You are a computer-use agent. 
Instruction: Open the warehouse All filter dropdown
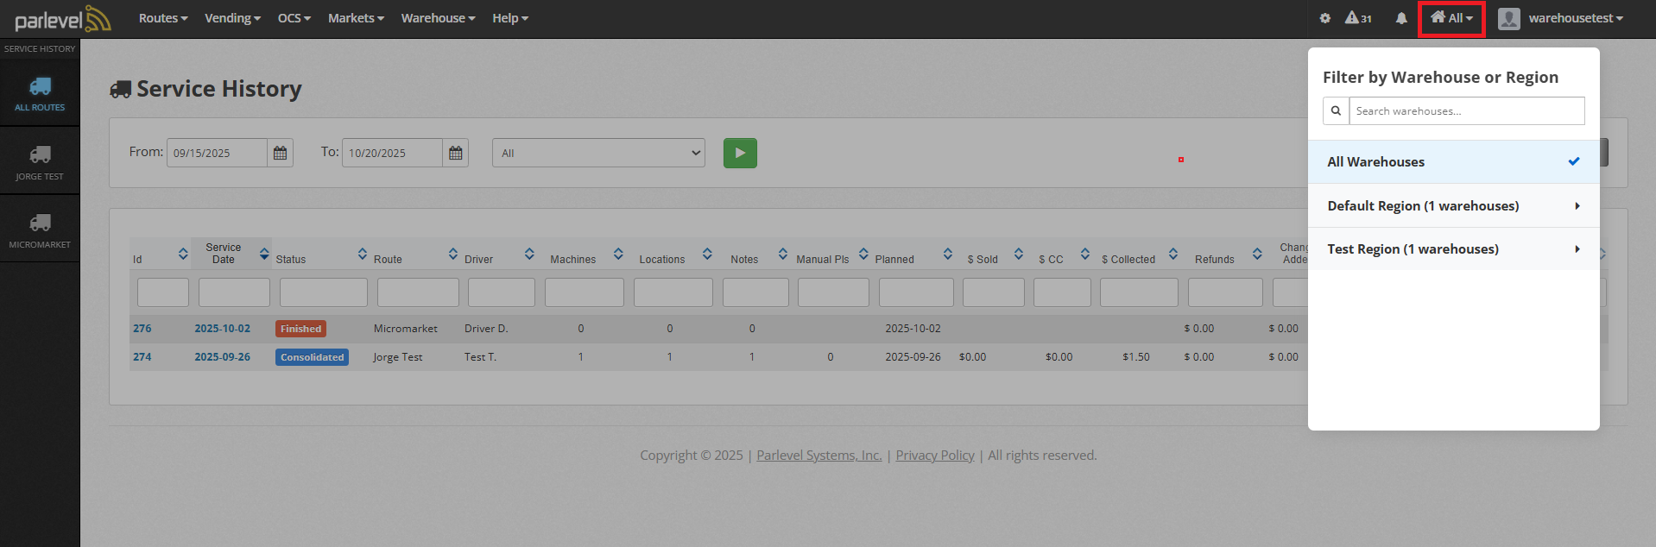coord(1451,18)
